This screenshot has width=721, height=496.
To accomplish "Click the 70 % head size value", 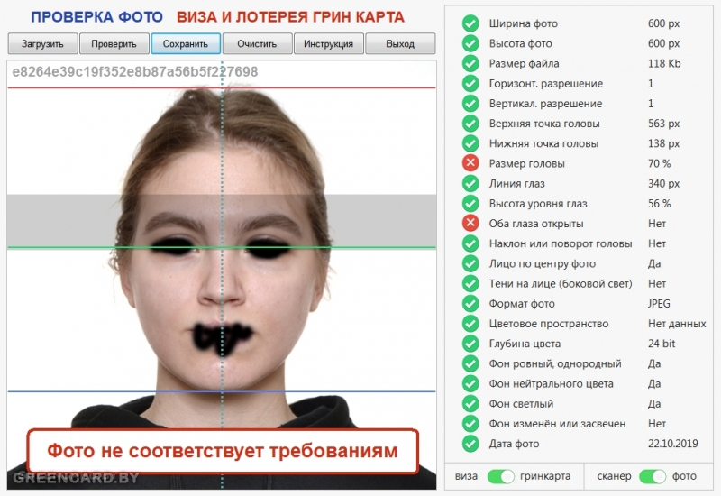I will point(660,163).
